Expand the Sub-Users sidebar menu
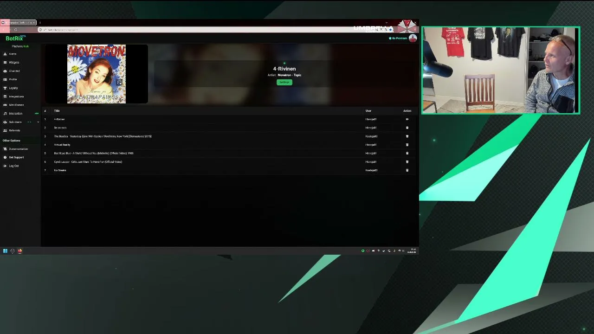Image resolution: width=594 pixels, height=334 pixels. (x=38, y=122)
